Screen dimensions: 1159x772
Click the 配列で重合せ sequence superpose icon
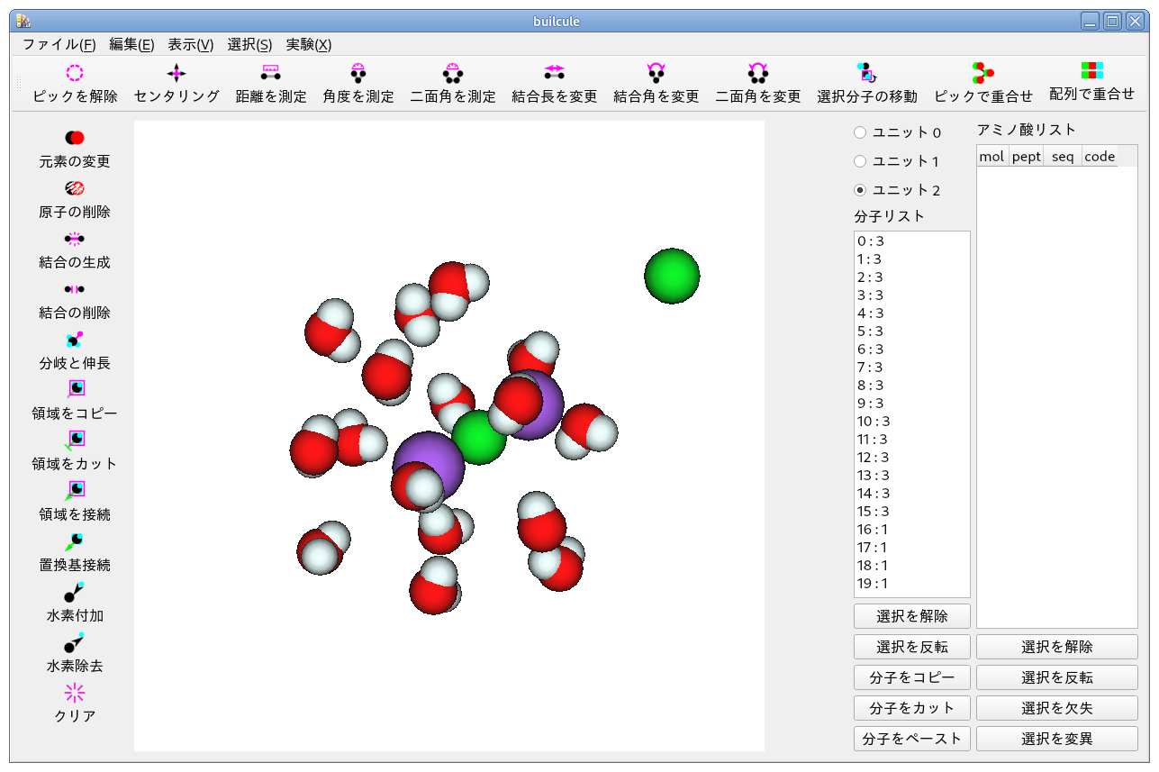pyautogui.click(x=1091, y=72)
